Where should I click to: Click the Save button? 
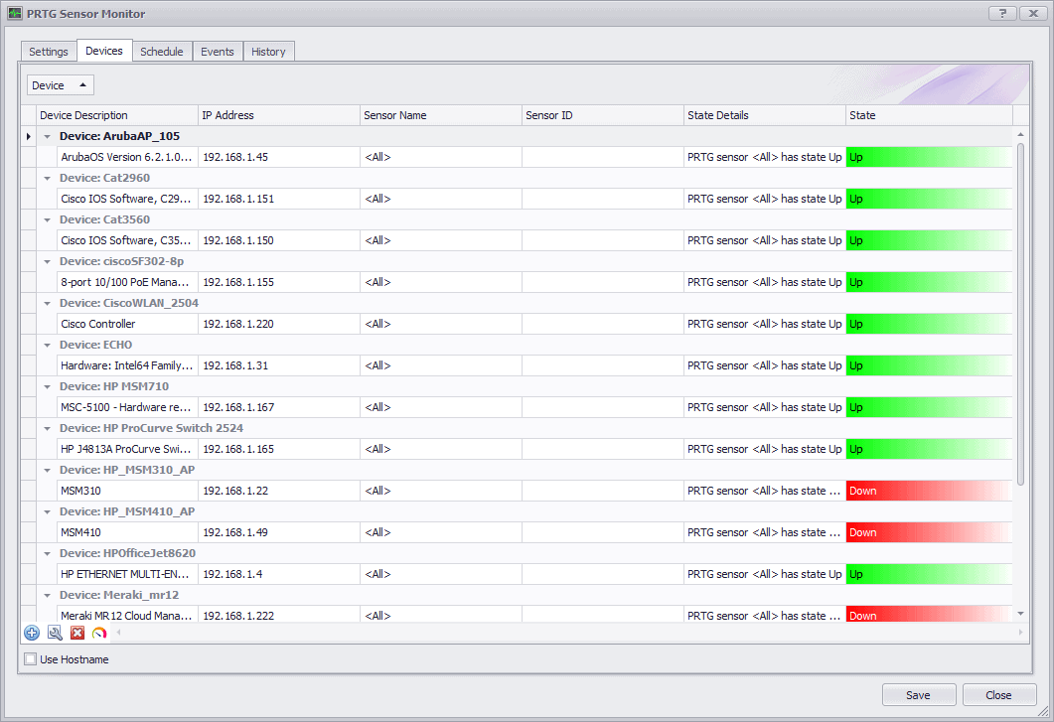(918, 695)
